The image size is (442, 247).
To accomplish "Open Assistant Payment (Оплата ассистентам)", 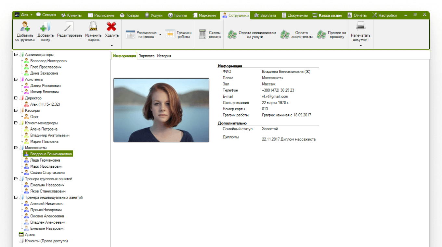I will coord(285,34).
